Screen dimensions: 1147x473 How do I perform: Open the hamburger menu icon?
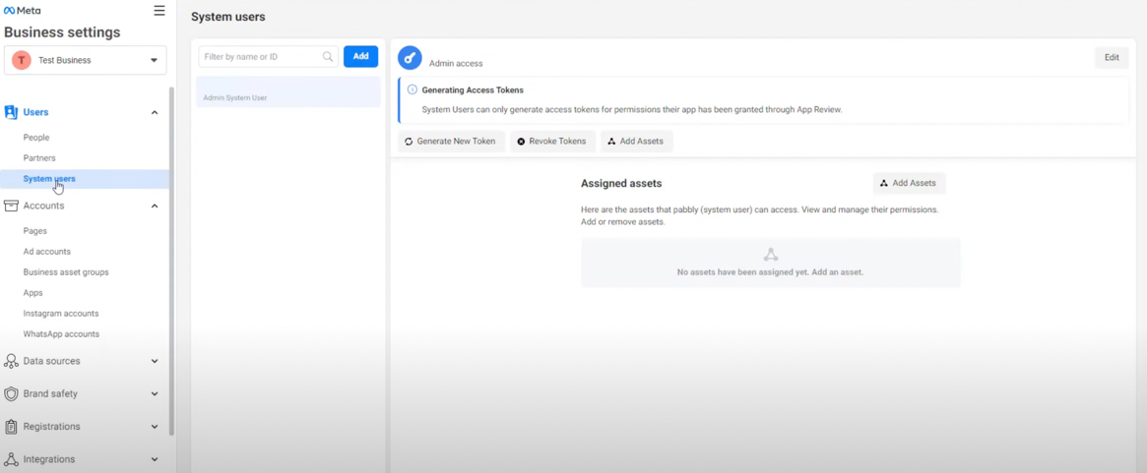tap(159, 10)
